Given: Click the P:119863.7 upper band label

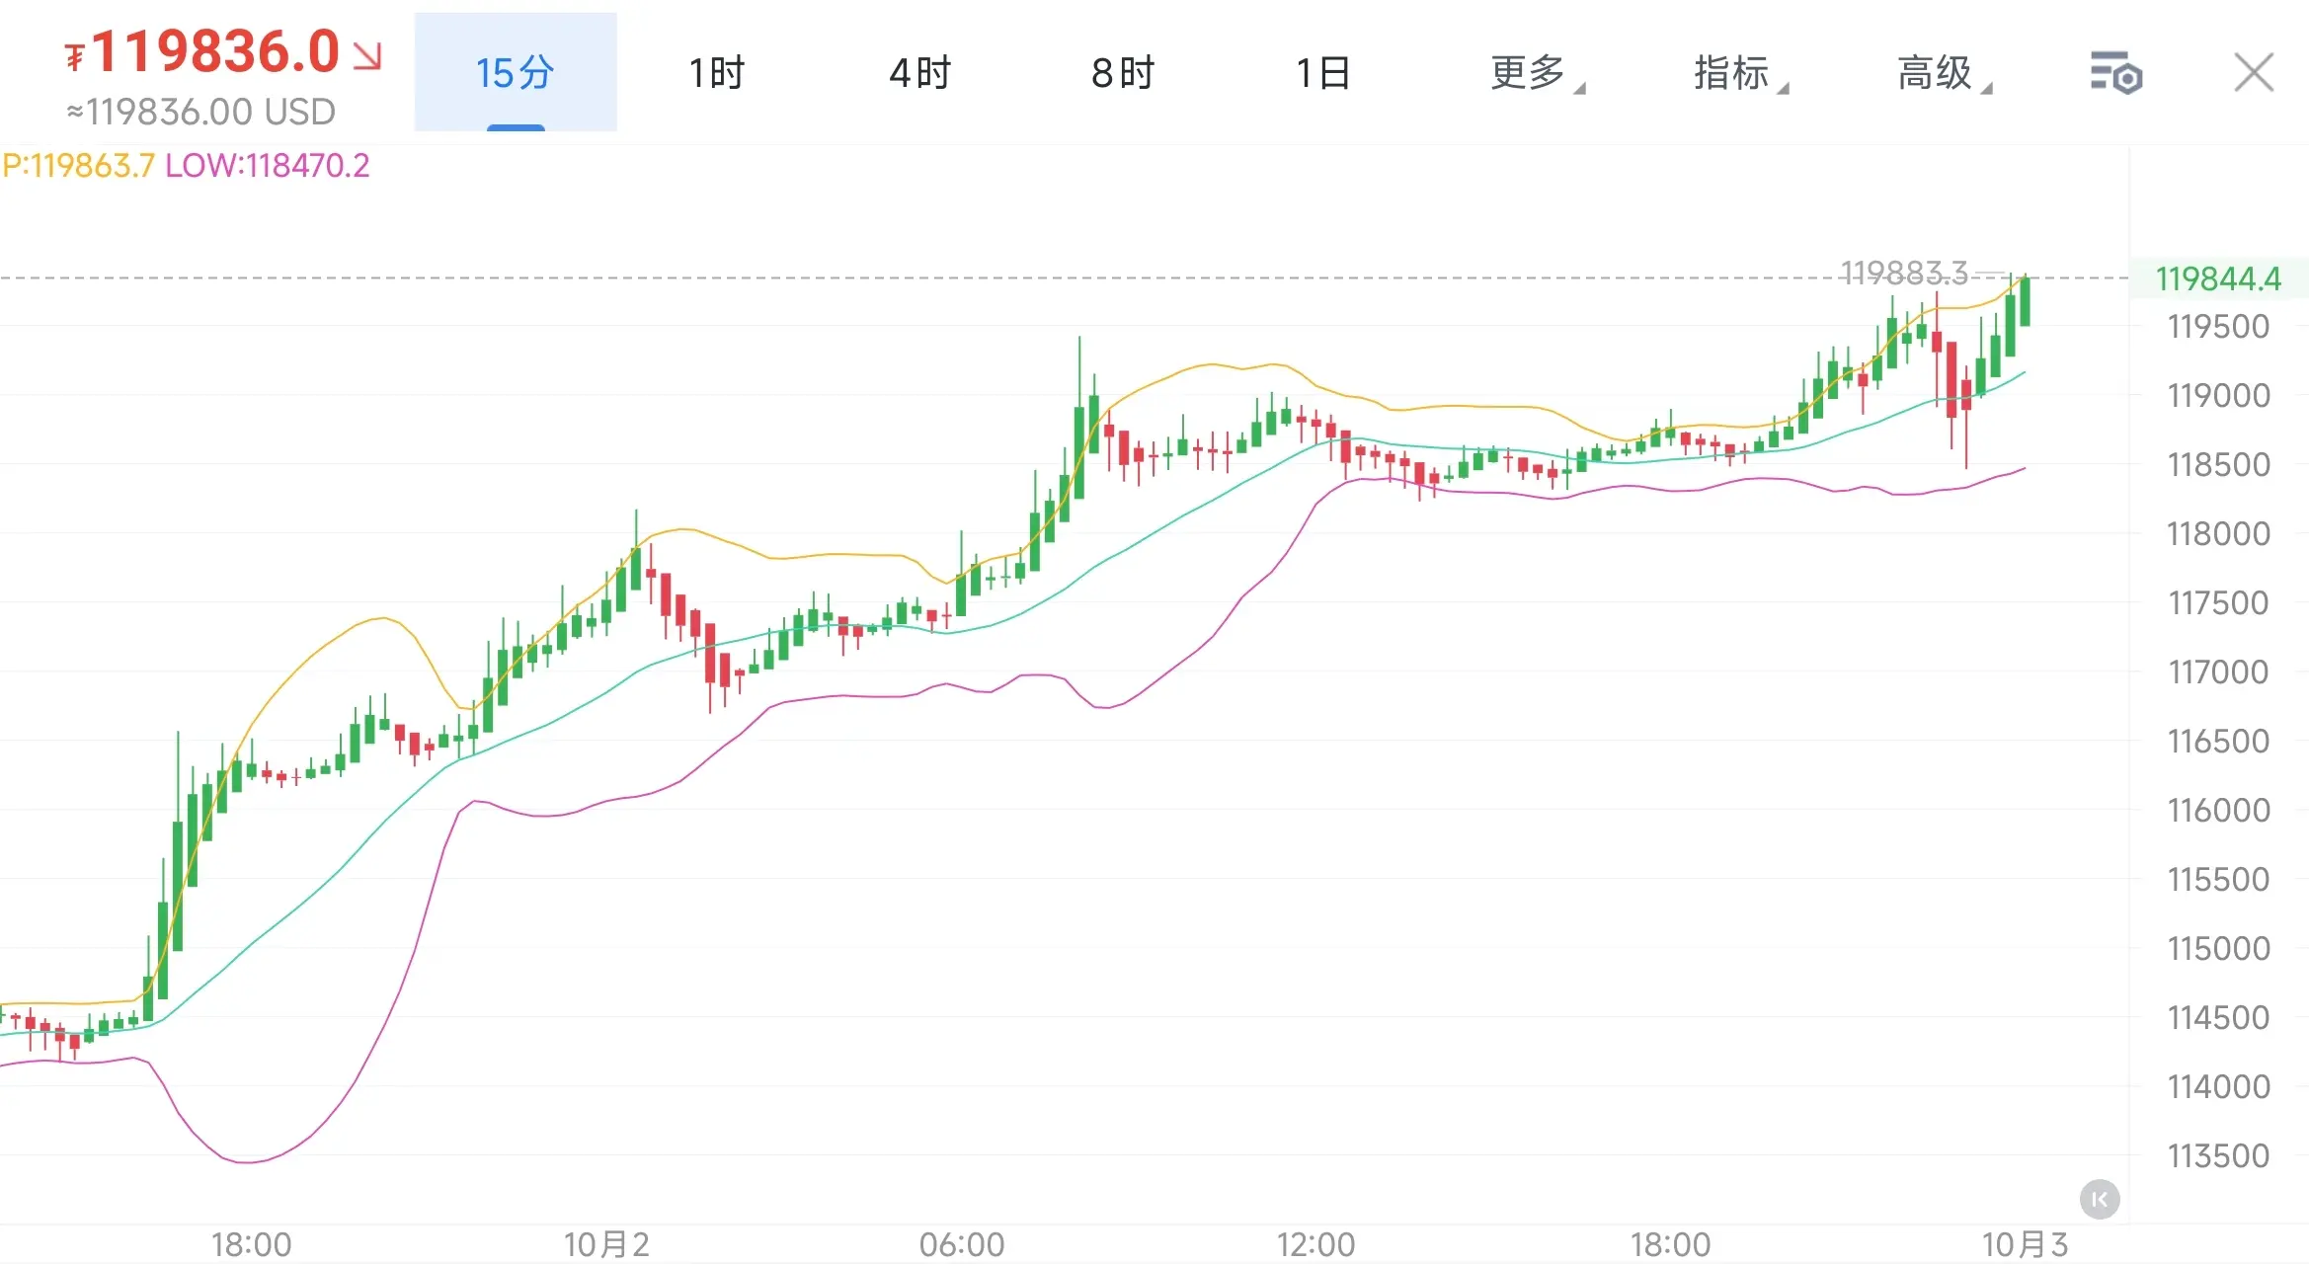Looking at the screenshot, I should click(79, 166).
